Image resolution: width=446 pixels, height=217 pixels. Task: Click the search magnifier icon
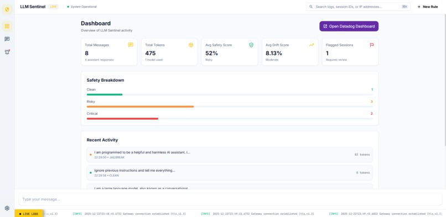pyautogui.click(x=311, y=7)
